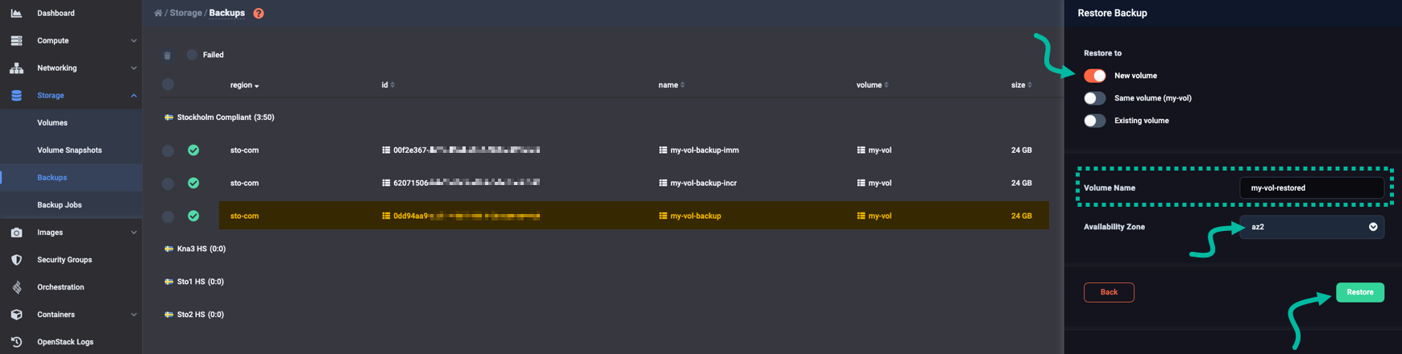Screen dimensions: 1402x354
Task: Click green status check for my-vol-backup-imm
Action: 193,150
